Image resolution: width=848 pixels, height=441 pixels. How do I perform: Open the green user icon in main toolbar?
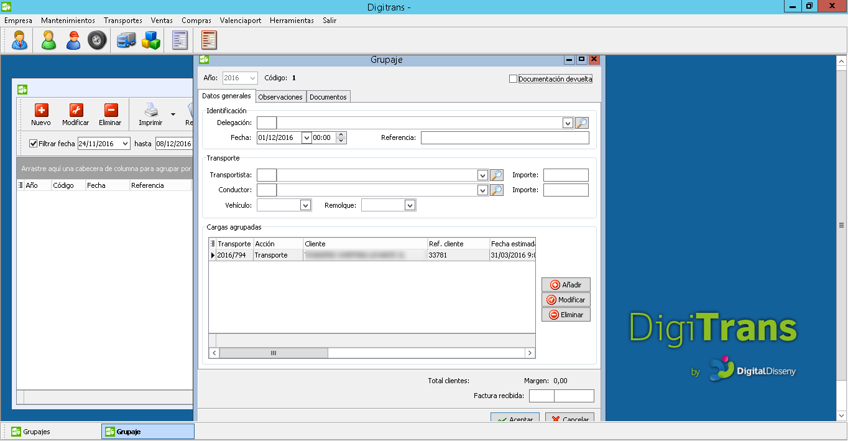pos(48,40)
